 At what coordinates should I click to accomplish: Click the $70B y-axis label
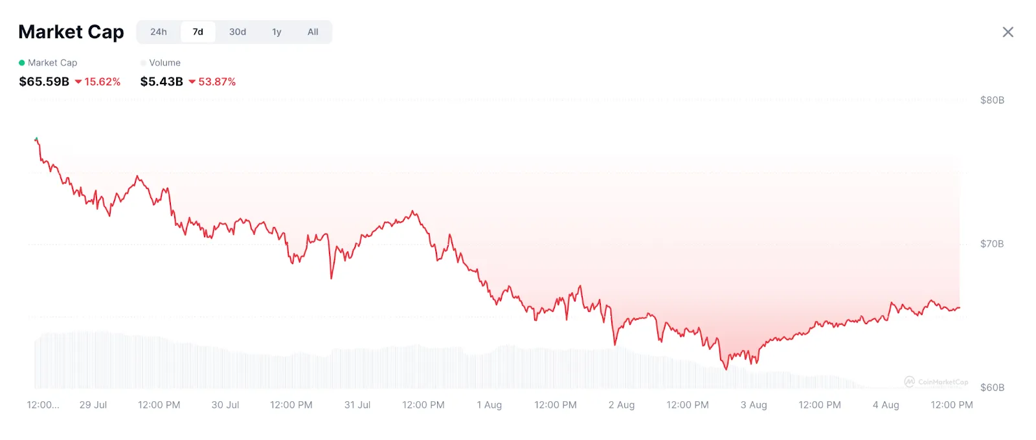click(x=991, y=244)
